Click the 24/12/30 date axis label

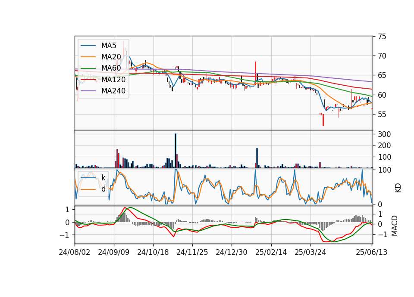coord(232,253)
